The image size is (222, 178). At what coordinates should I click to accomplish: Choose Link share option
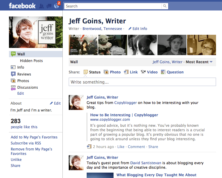coord(134,72)
